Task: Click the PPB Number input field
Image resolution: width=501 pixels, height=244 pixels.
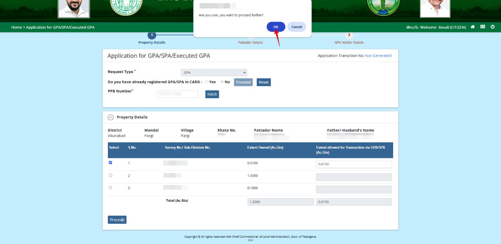Action: pyautogui.click(x=177, y=94)
